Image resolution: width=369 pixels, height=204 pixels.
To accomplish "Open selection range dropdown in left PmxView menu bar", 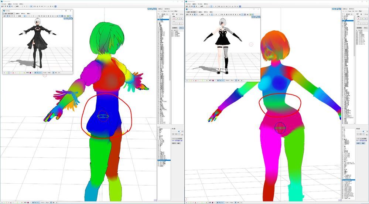I will pyautogui.click(x=9, y=14).
